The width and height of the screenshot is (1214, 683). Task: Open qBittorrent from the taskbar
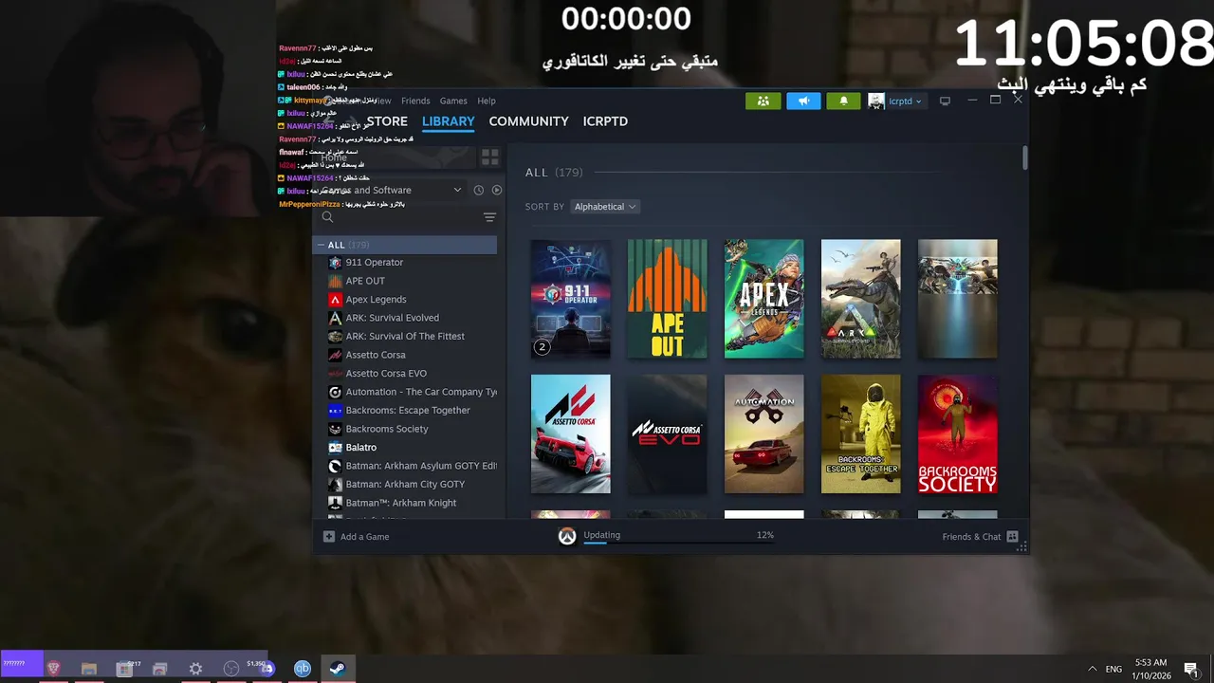[302, 668]
